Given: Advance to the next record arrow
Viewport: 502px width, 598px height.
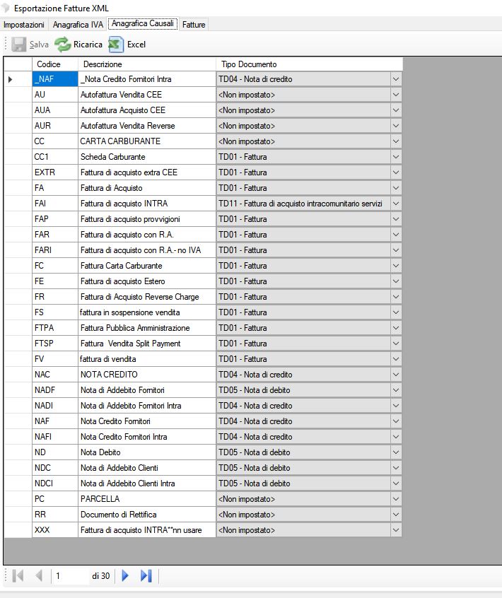Looking at the screenshot, I should coord(126,576).
